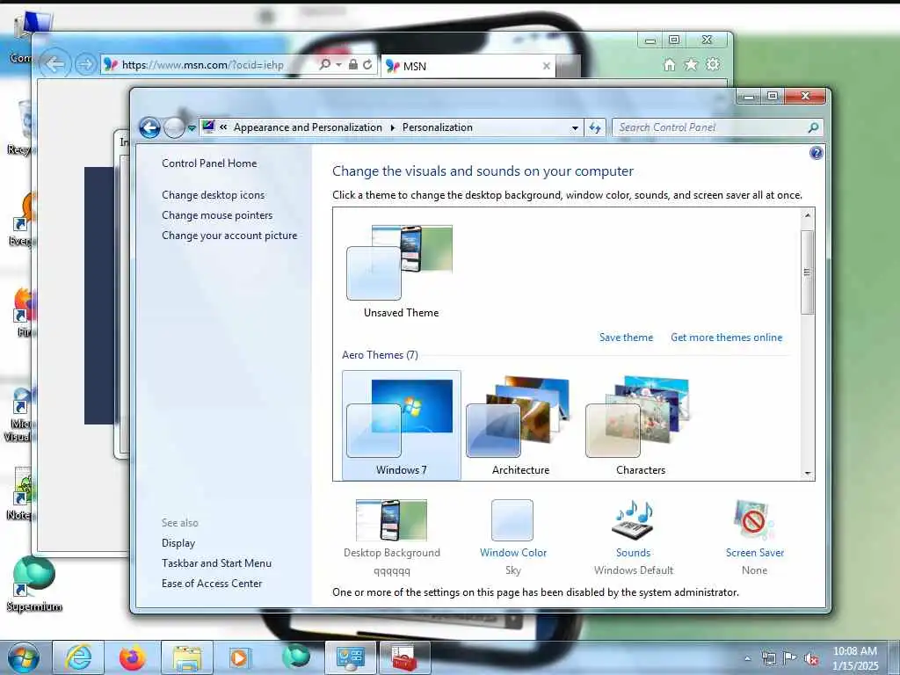This screenshot has height=675, width=900.
Task: Open Change mouse pointers link
Action: coord(217,214)
